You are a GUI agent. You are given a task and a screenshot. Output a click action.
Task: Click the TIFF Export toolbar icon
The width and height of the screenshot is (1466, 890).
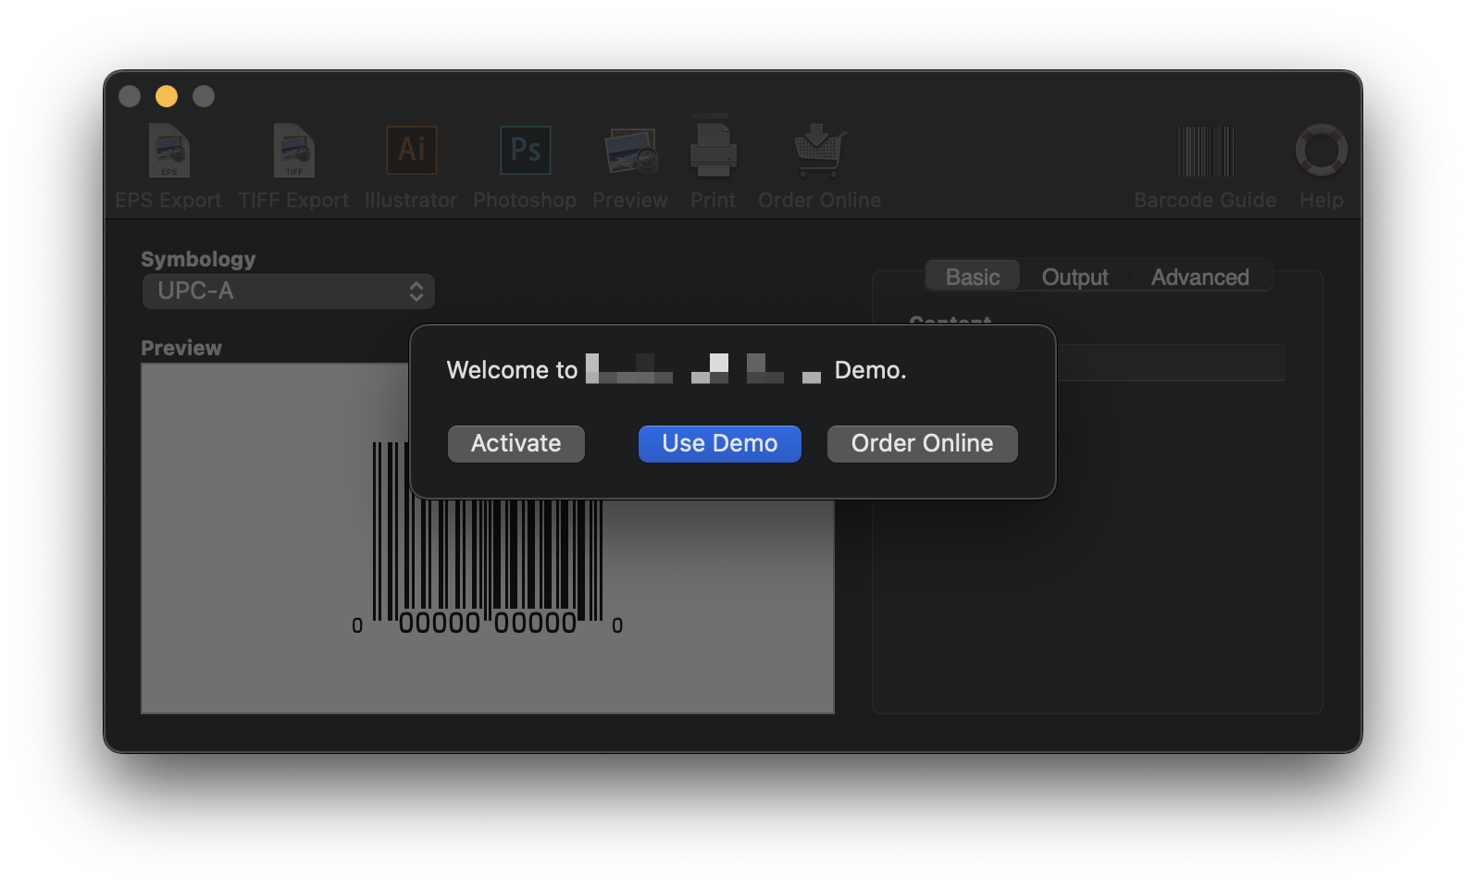(x=293, y=151)
